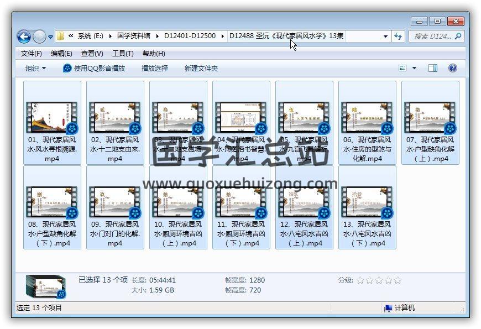The width and height of the screenshot is (481, 329).
Task: Click 使用QQ影音播放 toolbar button
Action: click(94, 68)
